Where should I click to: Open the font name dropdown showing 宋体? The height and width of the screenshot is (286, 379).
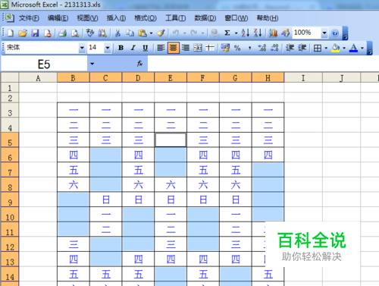pos(82,48)
